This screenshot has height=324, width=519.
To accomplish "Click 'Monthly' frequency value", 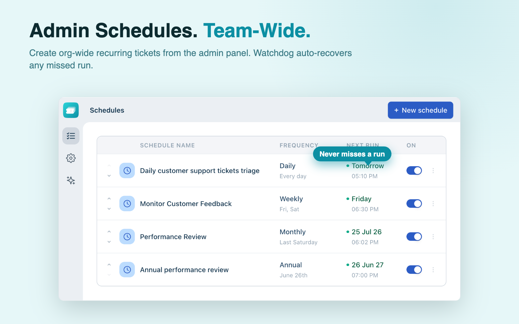I will coord(293,232).
